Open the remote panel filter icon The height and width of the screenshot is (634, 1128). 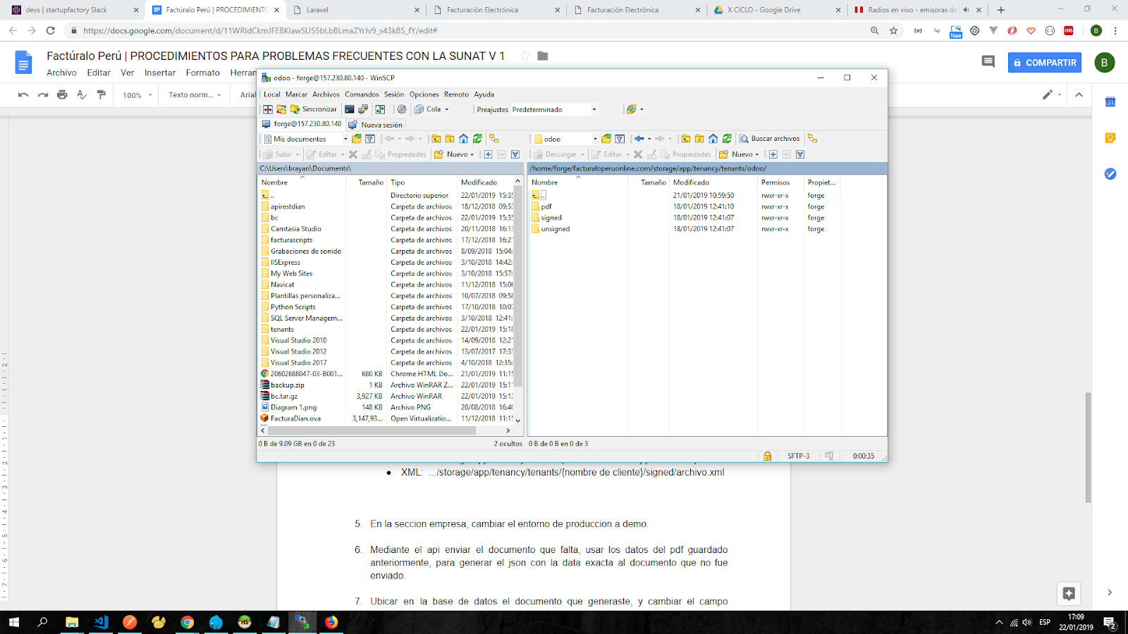[x=620, y=139]
